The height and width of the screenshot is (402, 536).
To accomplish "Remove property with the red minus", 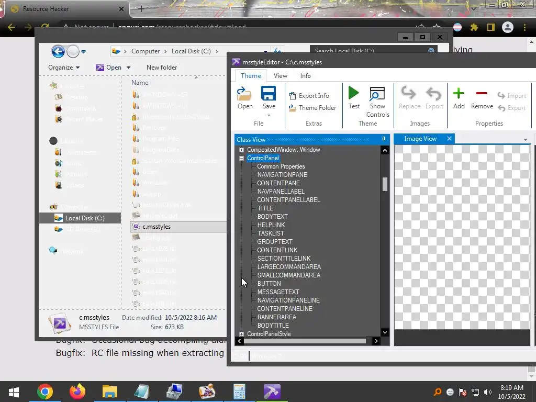I will click(x=482, y=93).
